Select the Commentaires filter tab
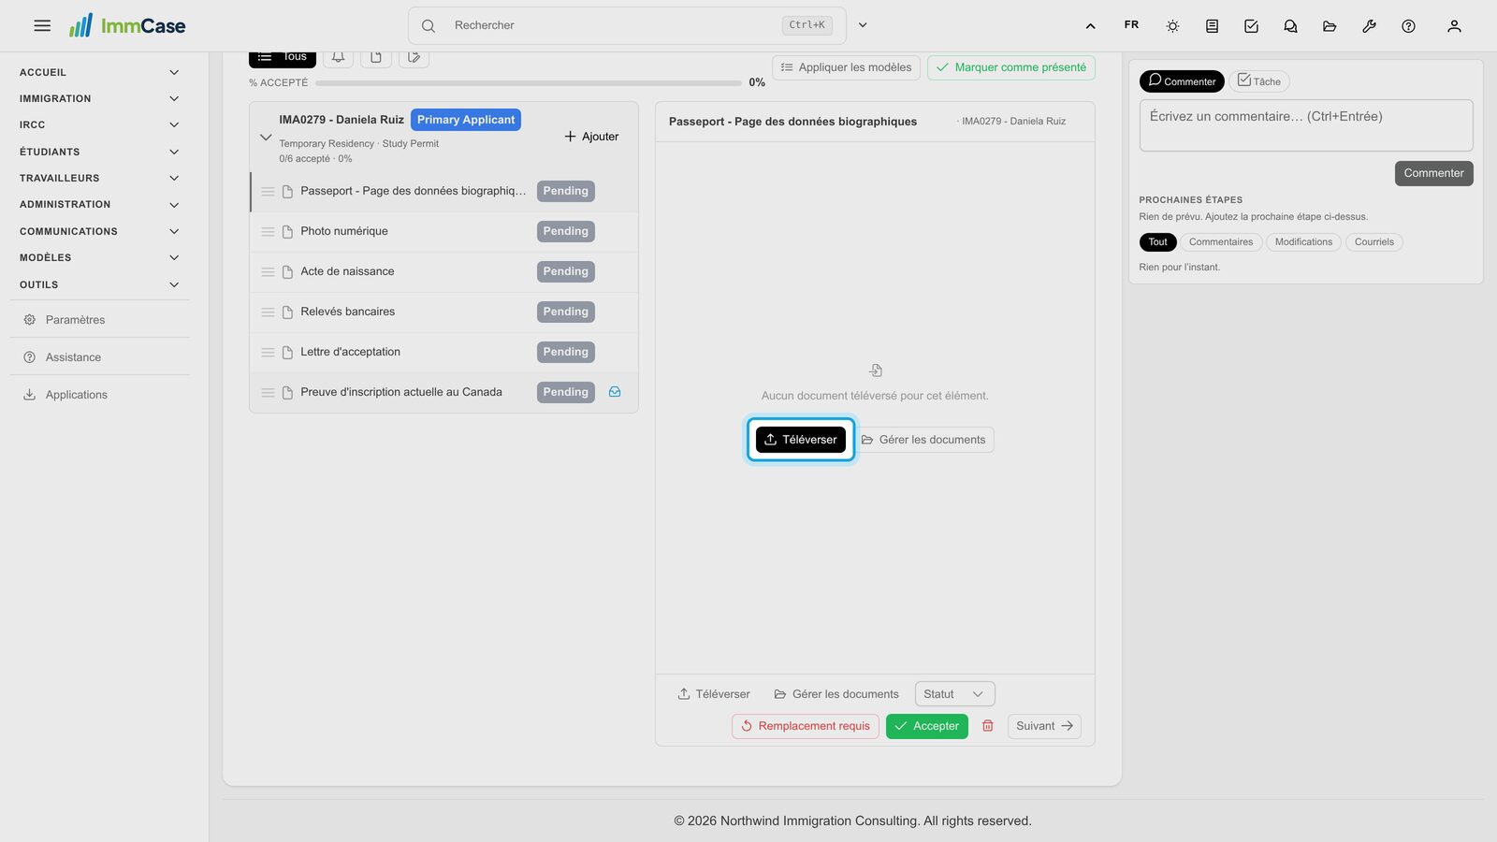 pos(1221,242)
